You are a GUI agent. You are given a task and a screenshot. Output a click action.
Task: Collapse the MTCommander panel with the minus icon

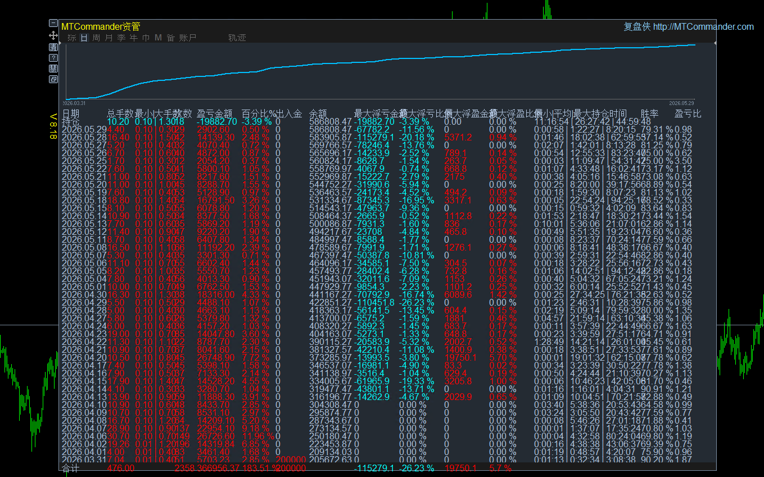(x=53, y=23)
